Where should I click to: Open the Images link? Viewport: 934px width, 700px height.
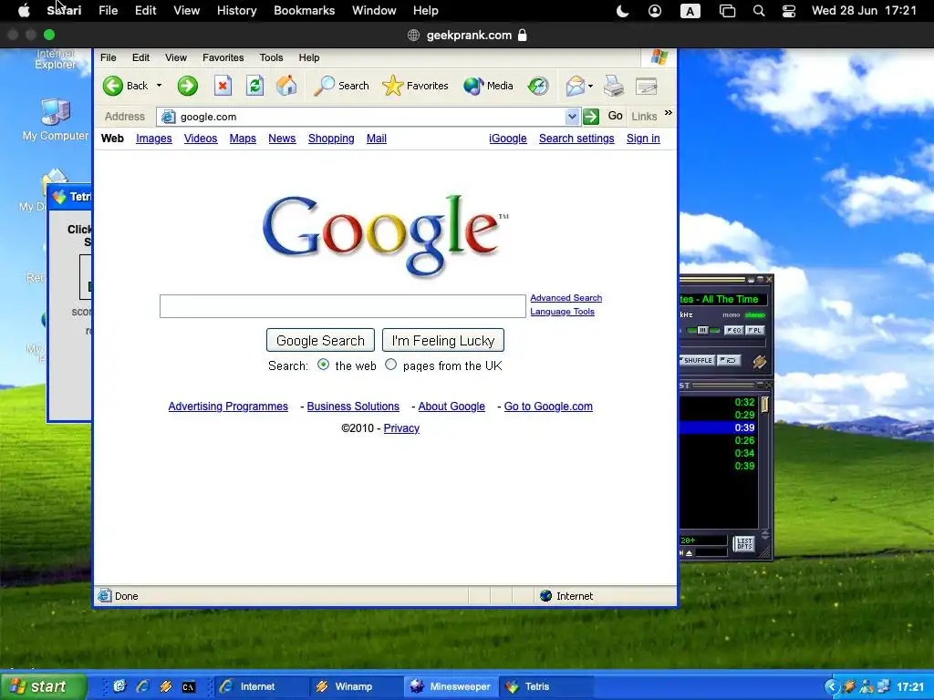coord(153,139)
